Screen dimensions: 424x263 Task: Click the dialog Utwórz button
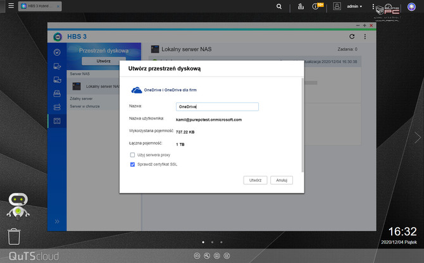(x=255, y=180)
